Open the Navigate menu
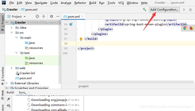This screenshot has width=195, height=111. click(x=41, y=3)
